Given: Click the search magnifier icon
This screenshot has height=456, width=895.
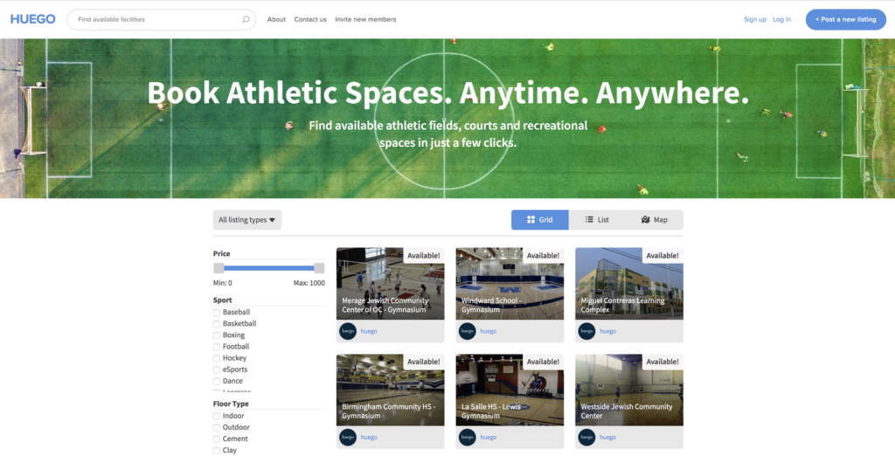Looking at the screenshot, I should coord(246,19).
